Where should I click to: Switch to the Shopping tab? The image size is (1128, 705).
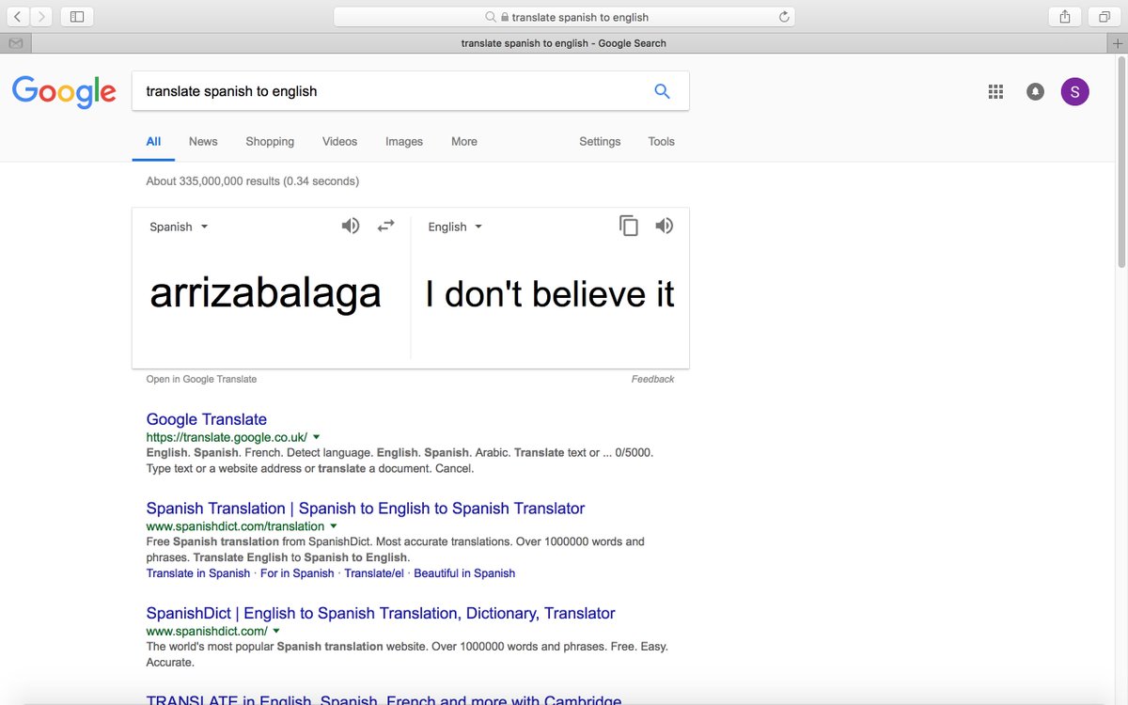pyautogui.click(x=270, y=141)
